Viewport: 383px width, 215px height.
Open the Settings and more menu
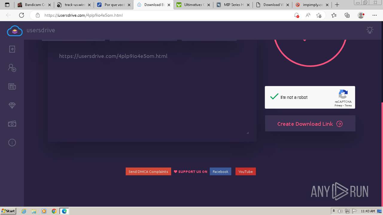[375, 15]
